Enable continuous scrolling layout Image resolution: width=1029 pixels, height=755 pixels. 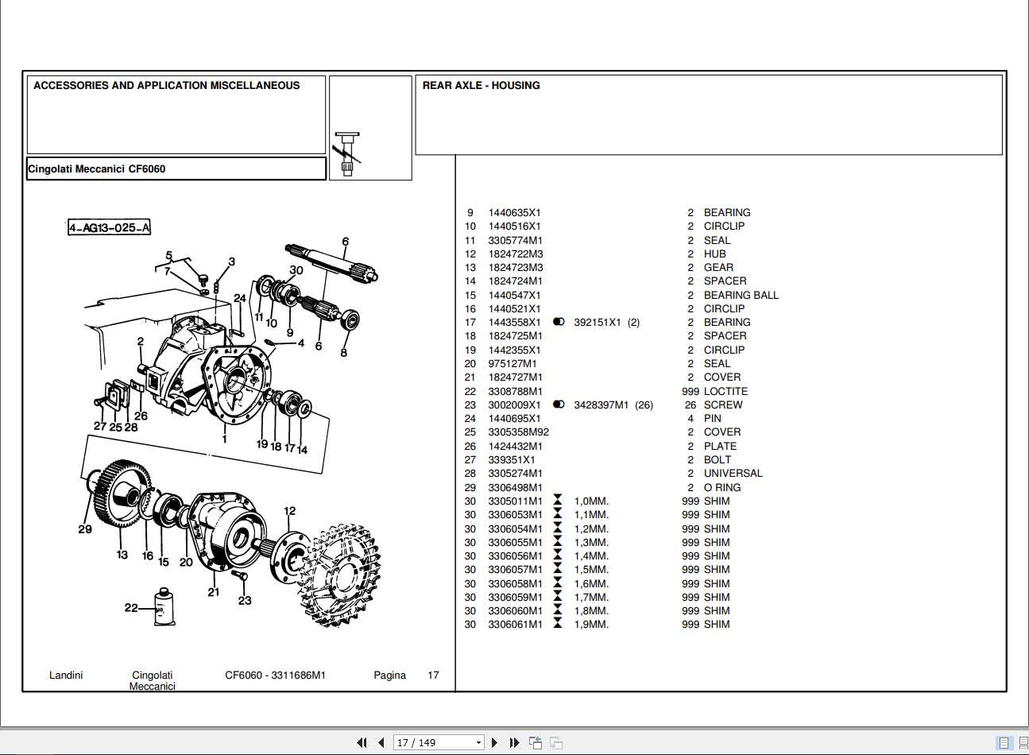(1023, 742)
